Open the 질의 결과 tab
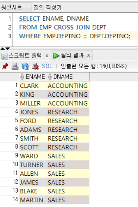This screenshot has width=138, height=207. [x=72, y=55]
